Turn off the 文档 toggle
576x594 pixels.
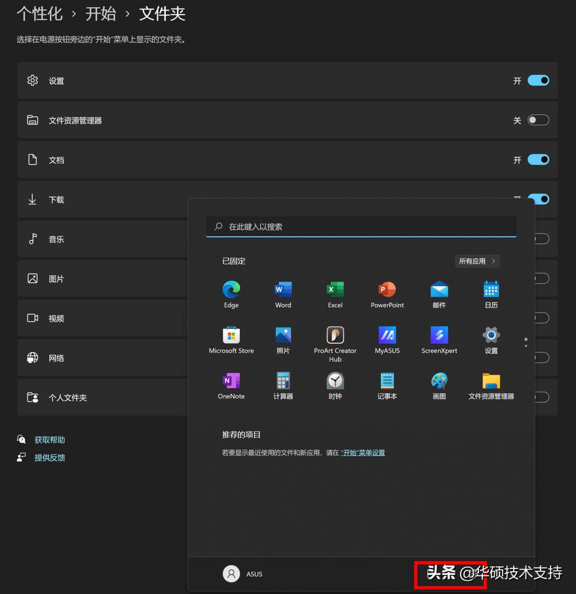[x=538, y=159]
